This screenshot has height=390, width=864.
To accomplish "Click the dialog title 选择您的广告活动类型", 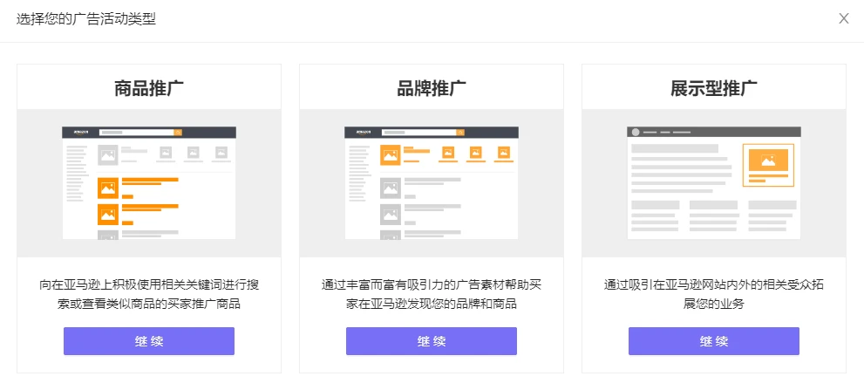I will (86, 18).
